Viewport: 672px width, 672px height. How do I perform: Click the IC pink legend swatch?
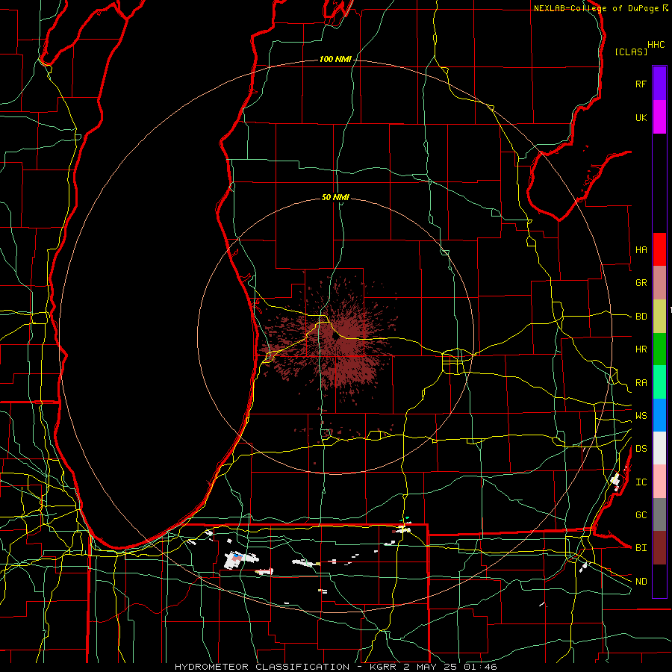pos(659,482)
